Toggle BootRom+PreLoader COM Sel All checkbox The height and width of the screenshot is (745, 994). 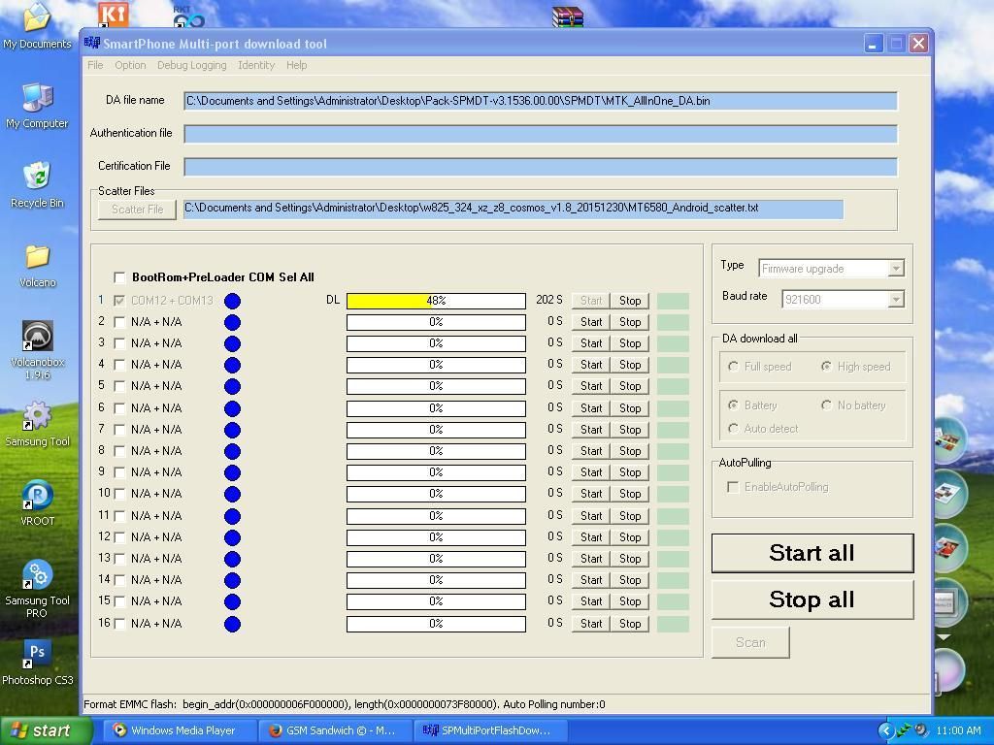point(119,276)
